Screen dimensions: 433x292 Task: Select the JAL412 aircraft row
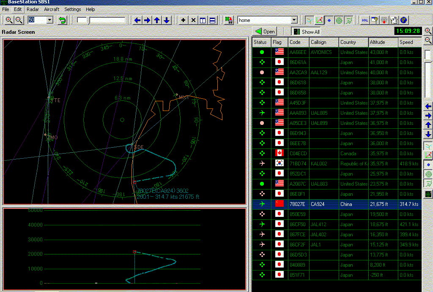[337, 224]
